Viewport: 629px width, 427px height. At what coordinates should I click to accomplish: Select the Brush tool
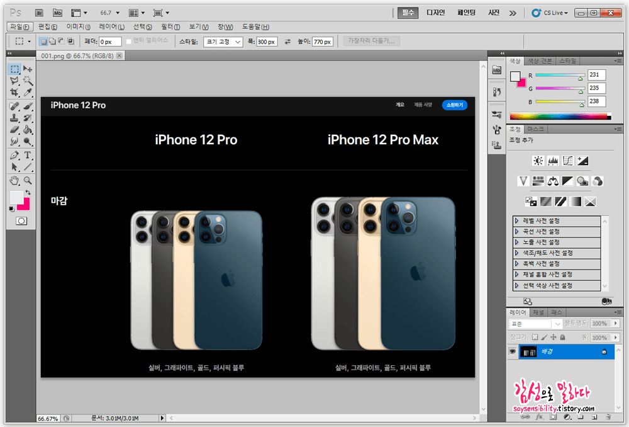pyautogui.click(x=28, y=106)
